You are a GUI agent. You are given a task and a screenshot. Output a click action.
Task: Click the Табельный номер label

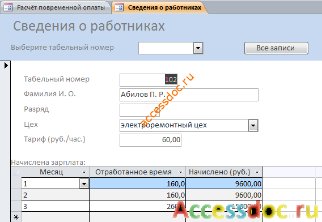[x=57, y=79]
